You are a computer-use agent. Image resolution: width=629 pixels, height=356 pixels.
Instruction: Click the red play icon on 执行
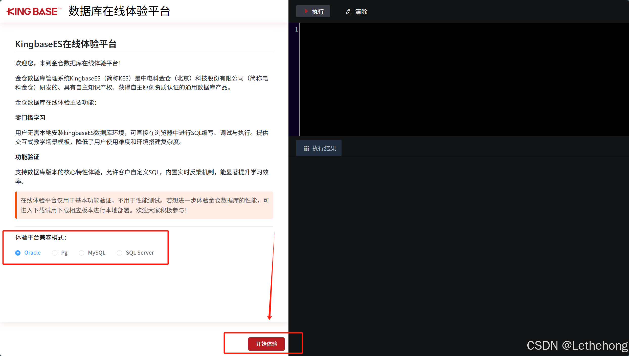coord(306,11)
